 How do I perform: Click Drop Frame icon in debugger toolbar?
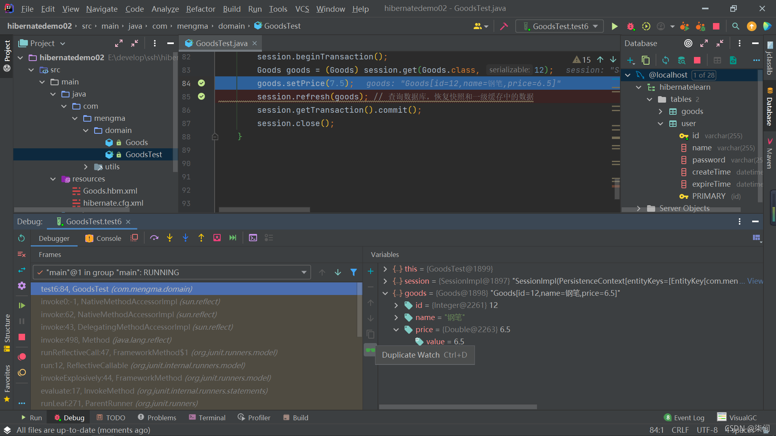(217, 238)
